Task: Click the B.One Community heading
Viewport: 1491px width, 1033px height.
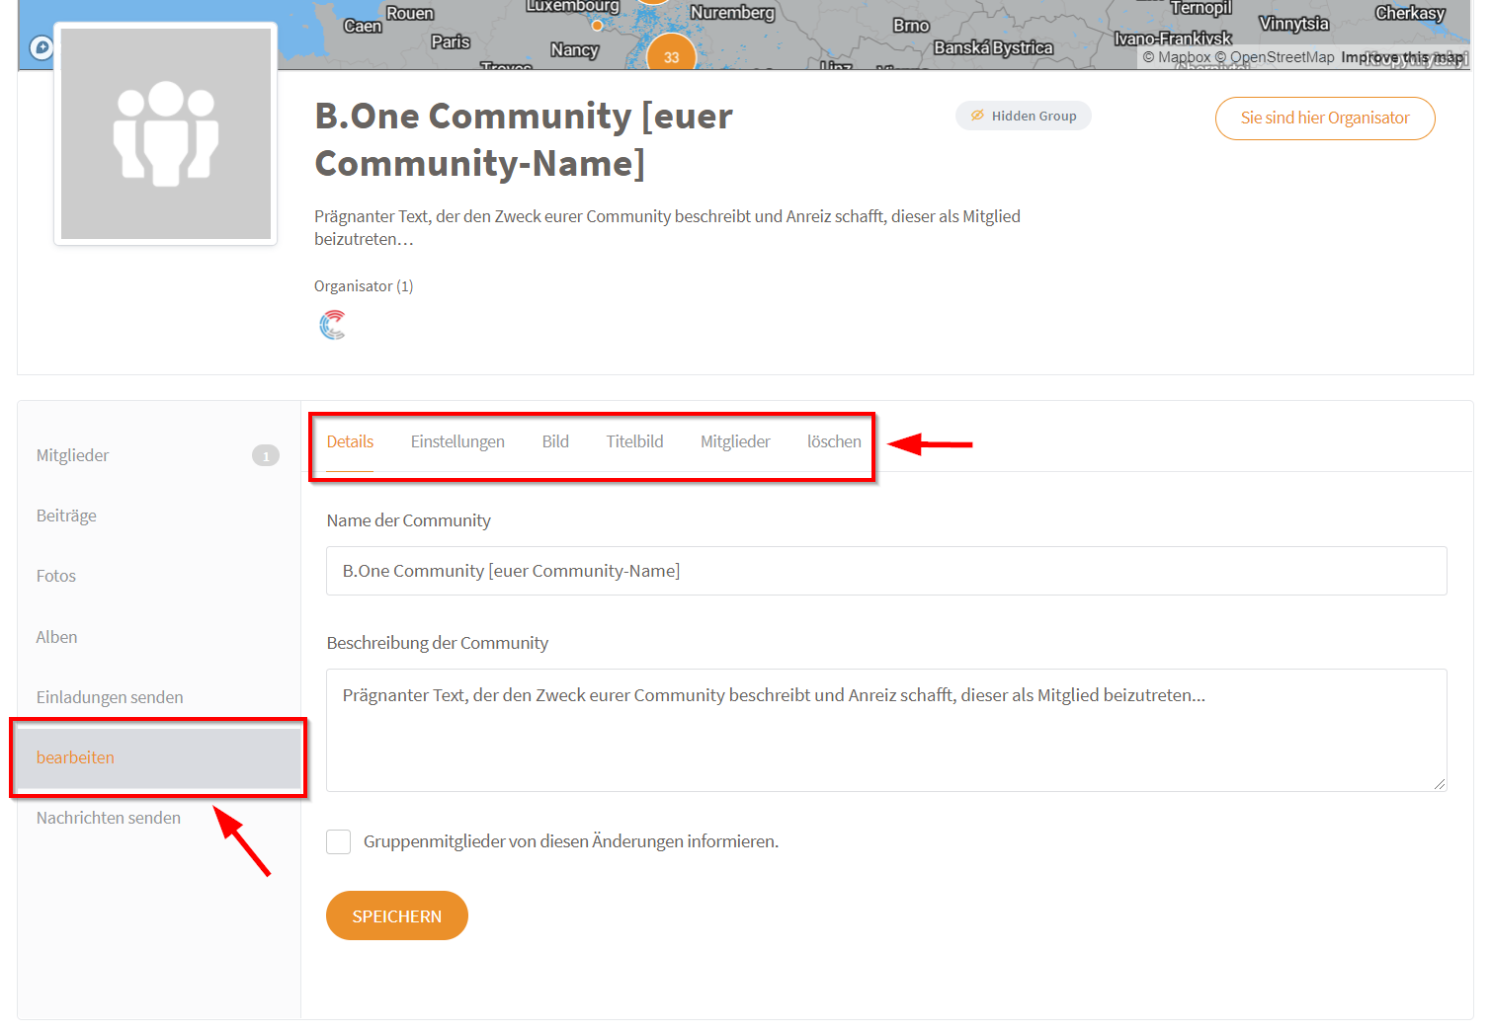Action: pyautogui.click(x=524, y=139)
